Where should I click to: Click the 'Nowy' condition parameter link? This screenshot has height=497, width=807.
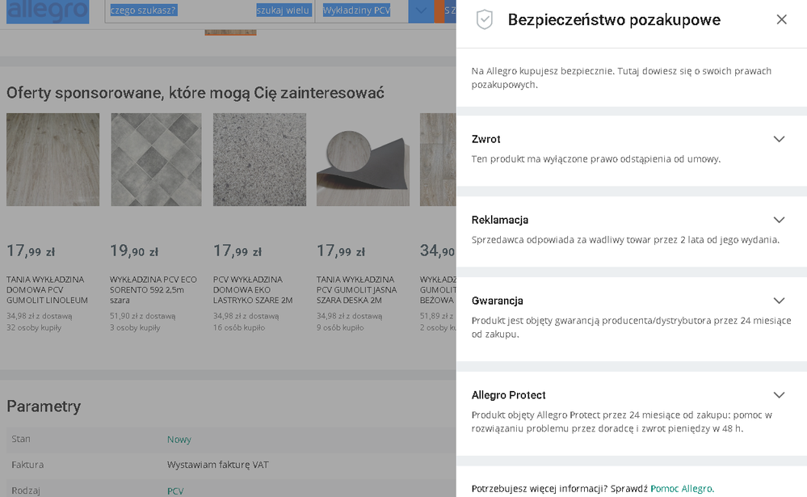point(179,440)
